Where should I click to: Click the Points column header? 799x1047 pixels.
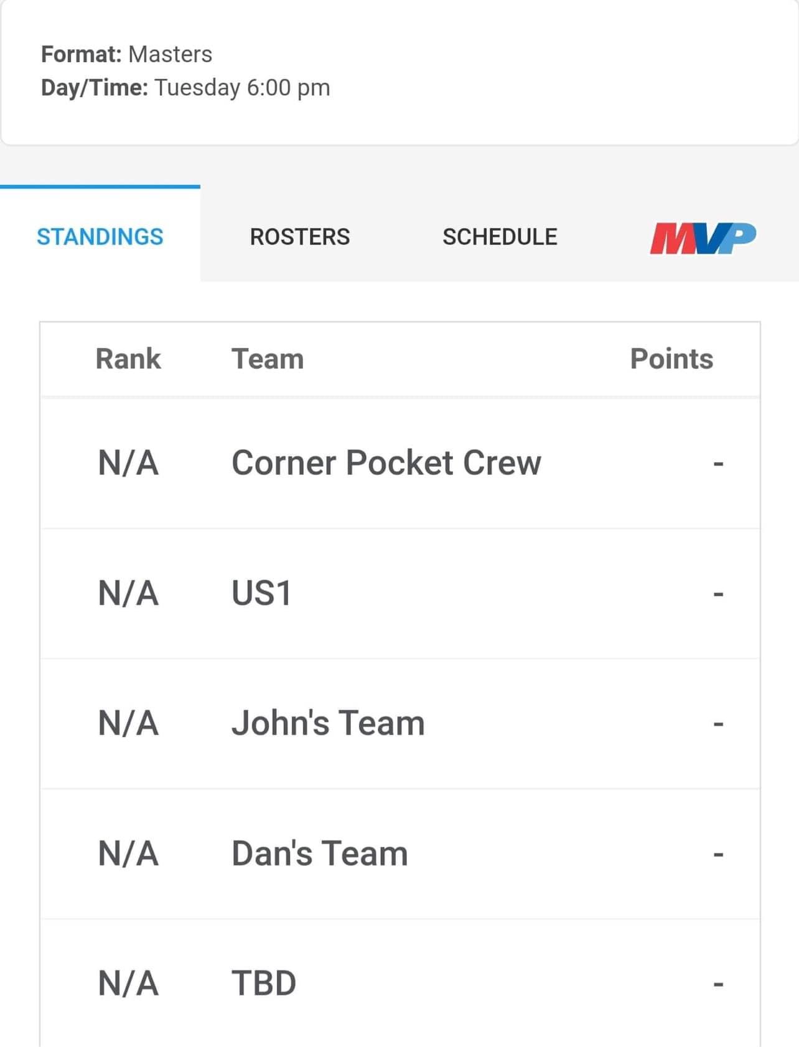[671, 359]
